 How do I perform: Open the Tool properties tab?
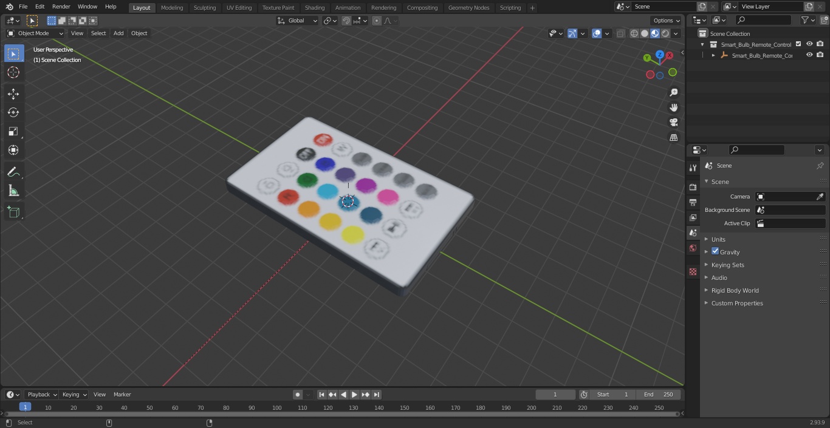click(x=693, y=168)
